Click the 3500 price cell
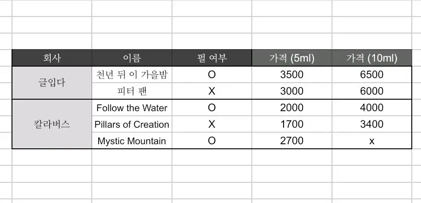 (291, 74)
